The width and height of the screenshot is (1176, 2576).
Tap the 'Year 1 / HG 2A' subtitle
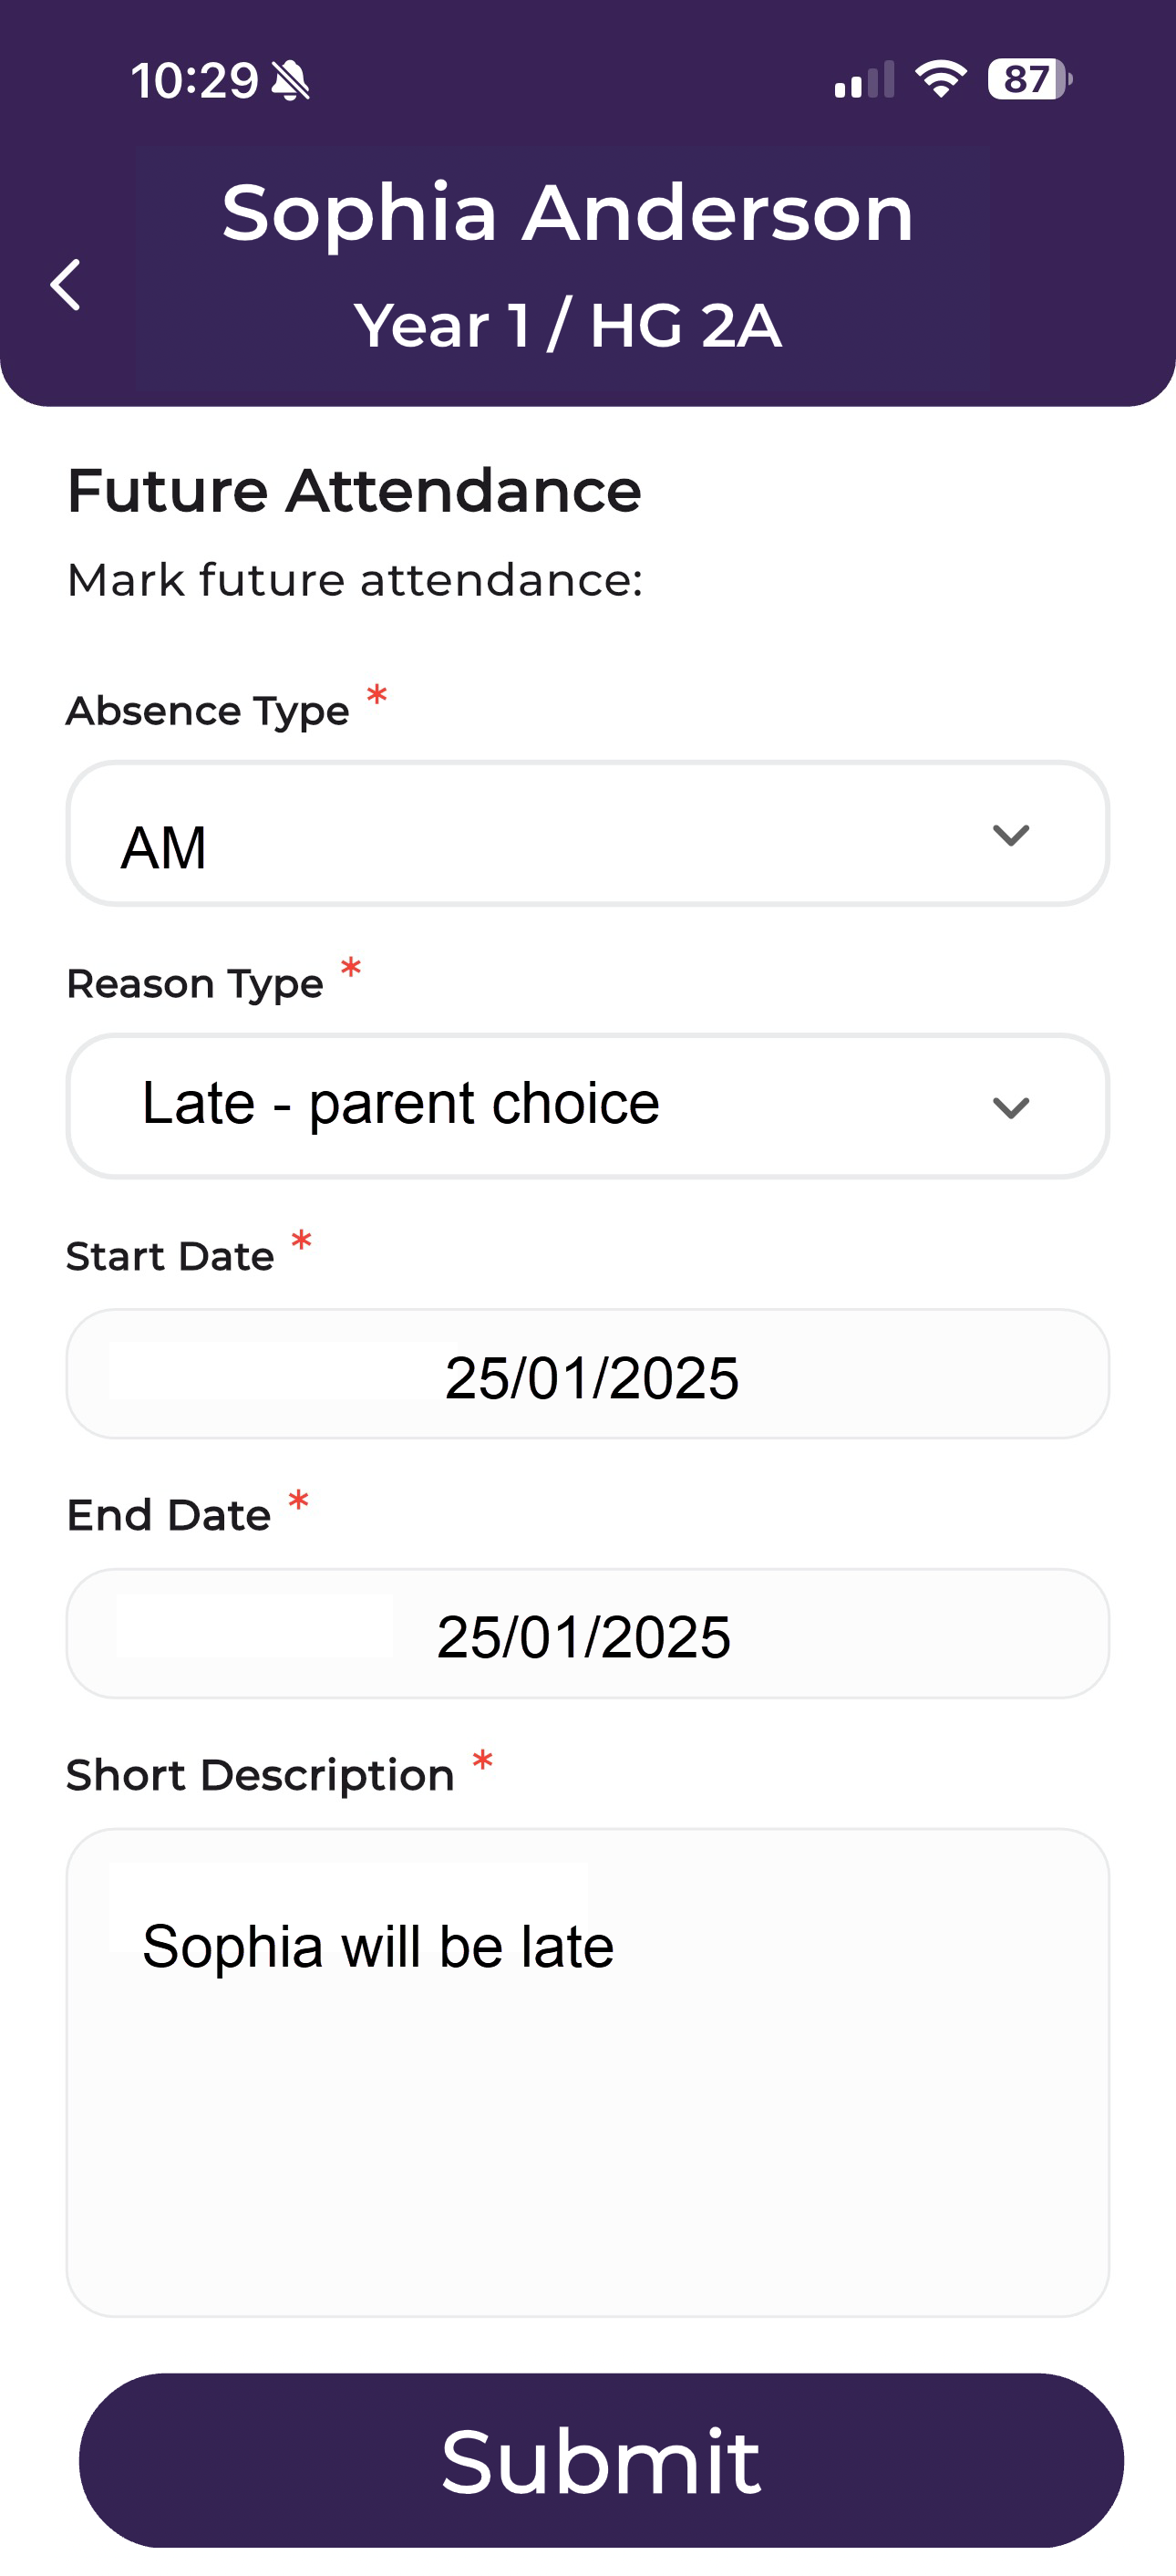pos(568,326)
